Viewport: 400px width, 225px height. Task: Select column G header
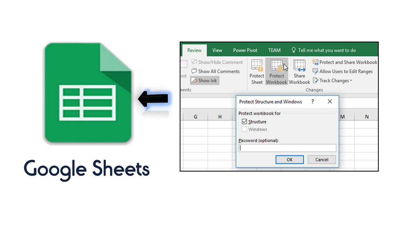coord(196,117)
